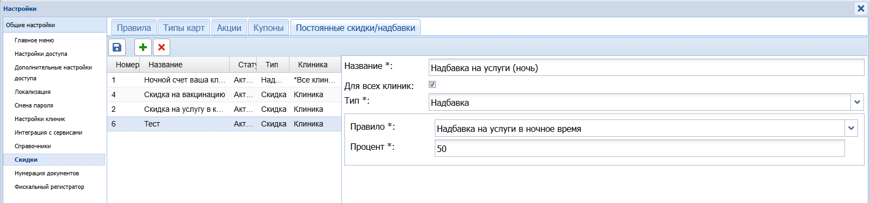This screenshot has height=203, width=870.
Task: Select the 'Скидка на вакцинацию' row
Action: [224, 94]
